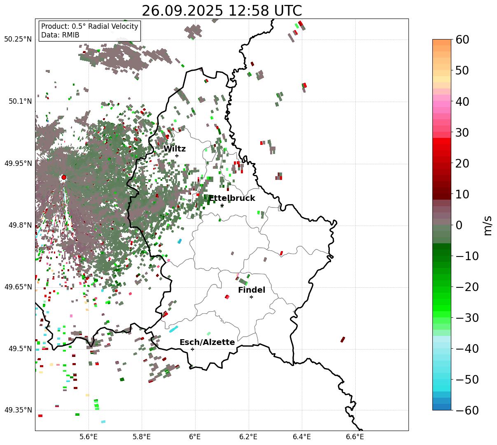Select the Ettelbruck station label
The height and width of the screenshot is (445, 497).
[232, 198]
